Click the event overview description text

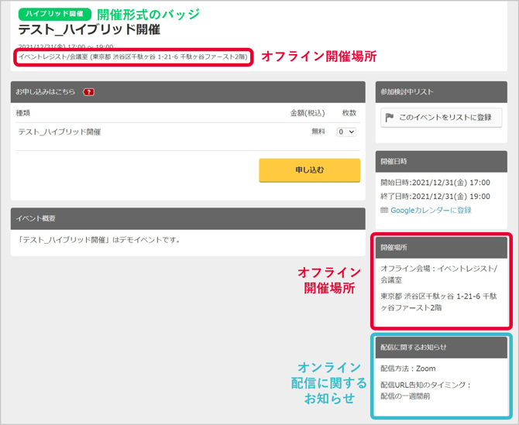pos(99,240)
